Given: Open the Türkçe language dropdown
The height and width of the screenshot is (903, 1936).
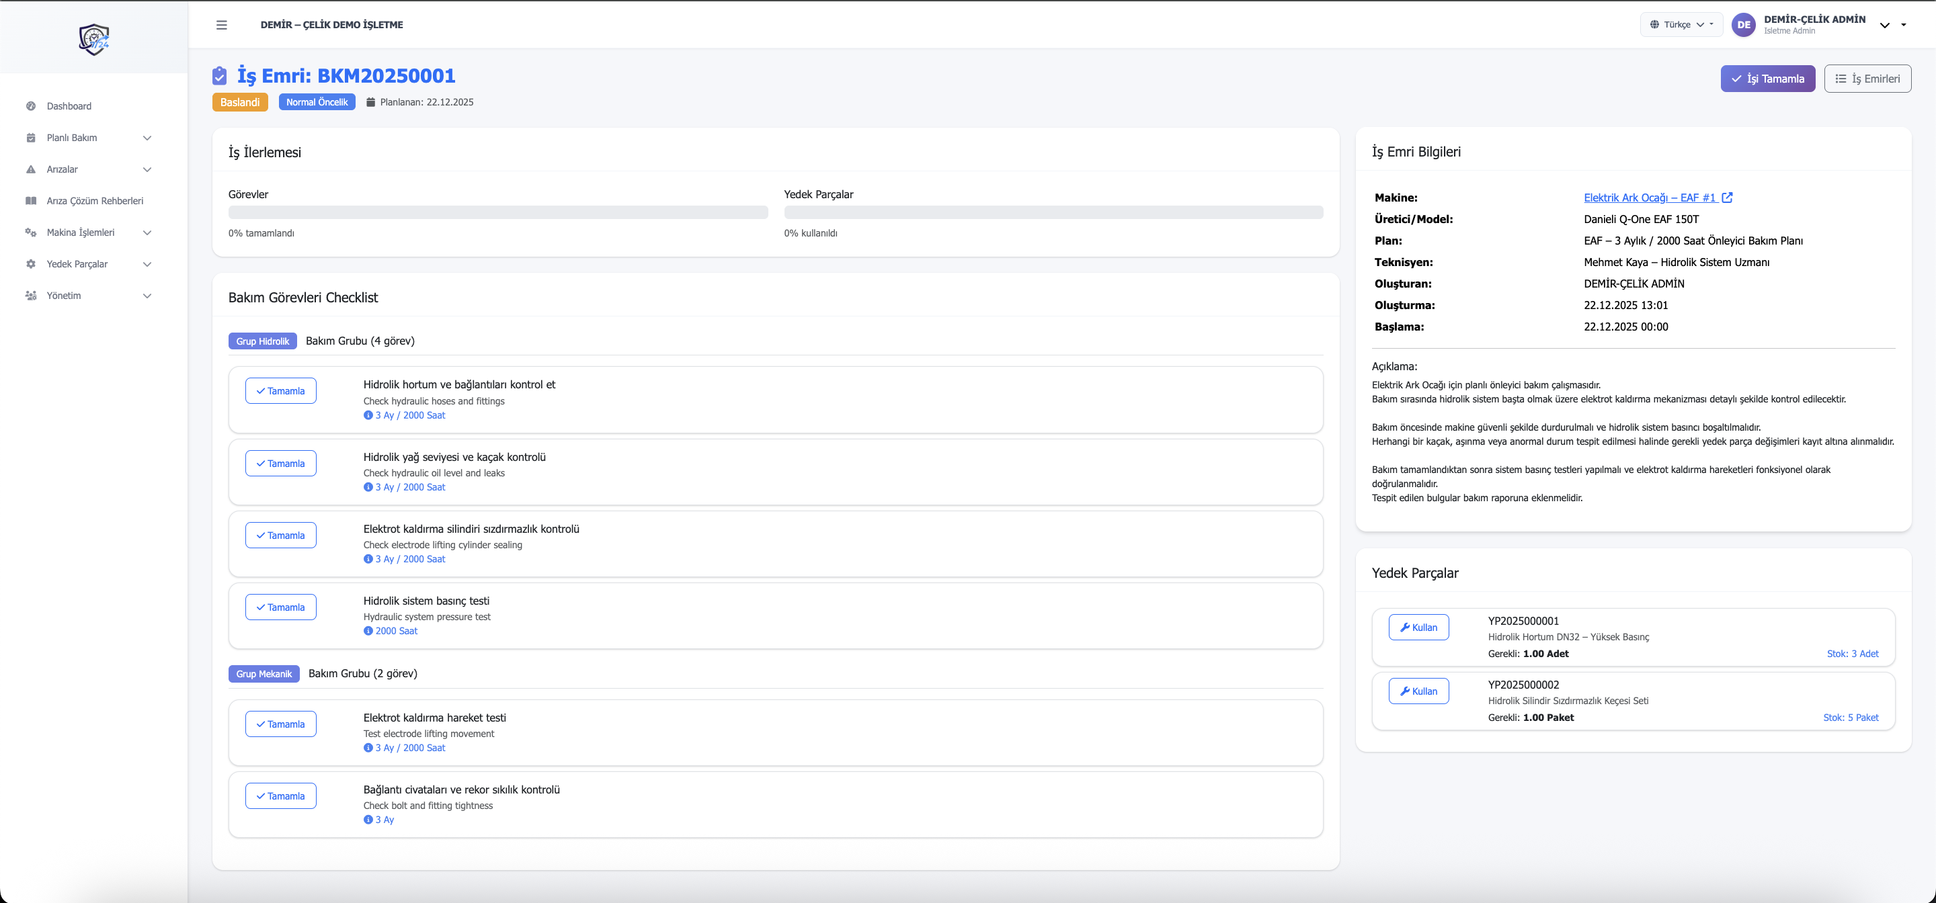Looking at the screenshot, I should [x=1681, y=25].
